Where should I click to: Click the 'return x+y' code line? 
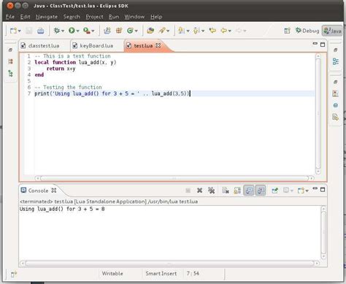click(x=61, y=69)
